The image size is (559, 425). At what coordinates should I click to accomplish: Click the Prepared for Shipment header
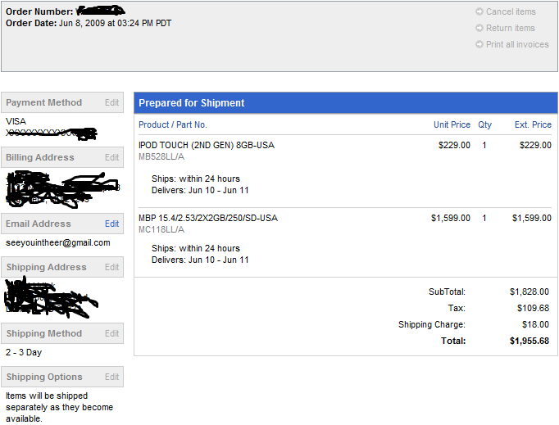coord(192,103)
